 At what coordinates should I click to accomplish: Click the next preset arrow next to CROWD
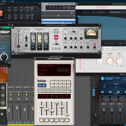pos(119,78)
